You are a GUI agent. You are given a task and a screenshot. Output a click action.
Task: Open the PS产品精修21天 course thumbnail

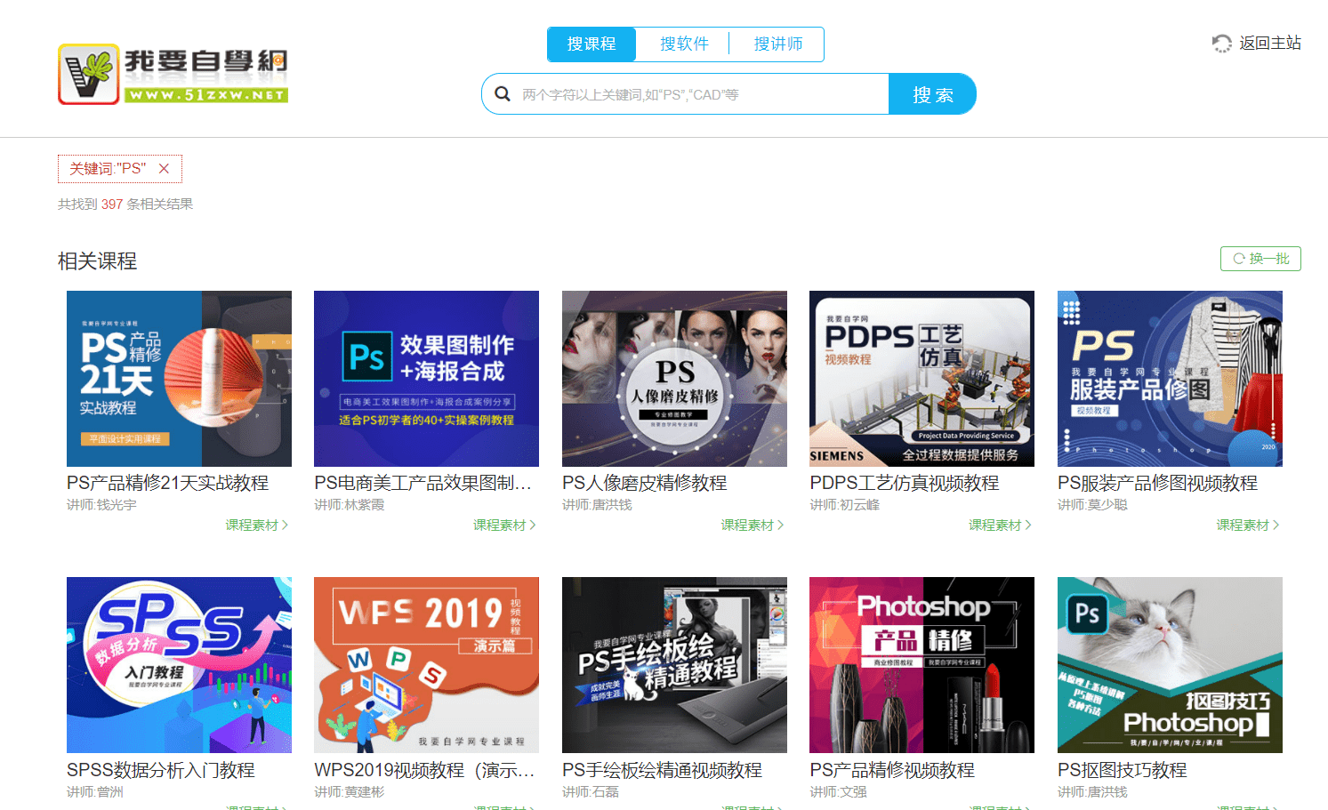pos(179,379)
